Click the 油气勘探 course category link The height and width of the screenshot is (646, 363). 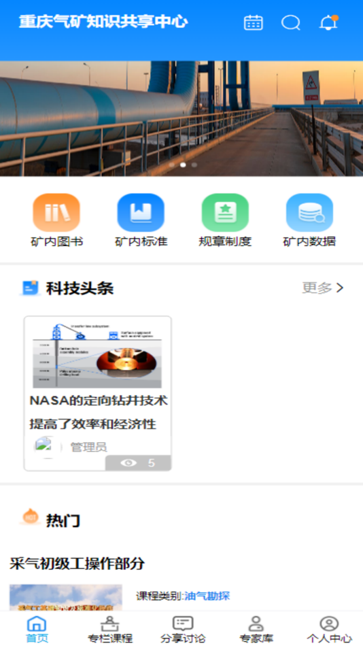207,596
